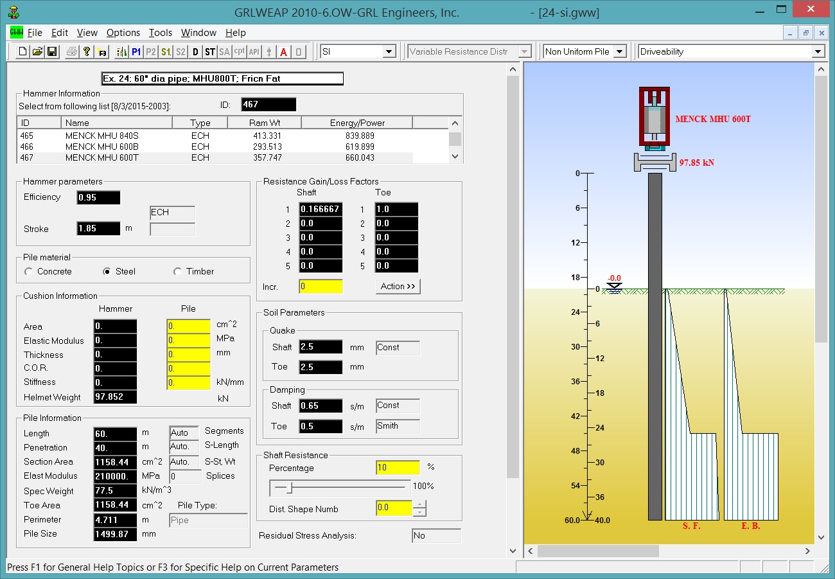The height and width of the screenshot is (579, 835).
Task: Click the Shaft Resistance Percentage field
Action: (398, 468)
